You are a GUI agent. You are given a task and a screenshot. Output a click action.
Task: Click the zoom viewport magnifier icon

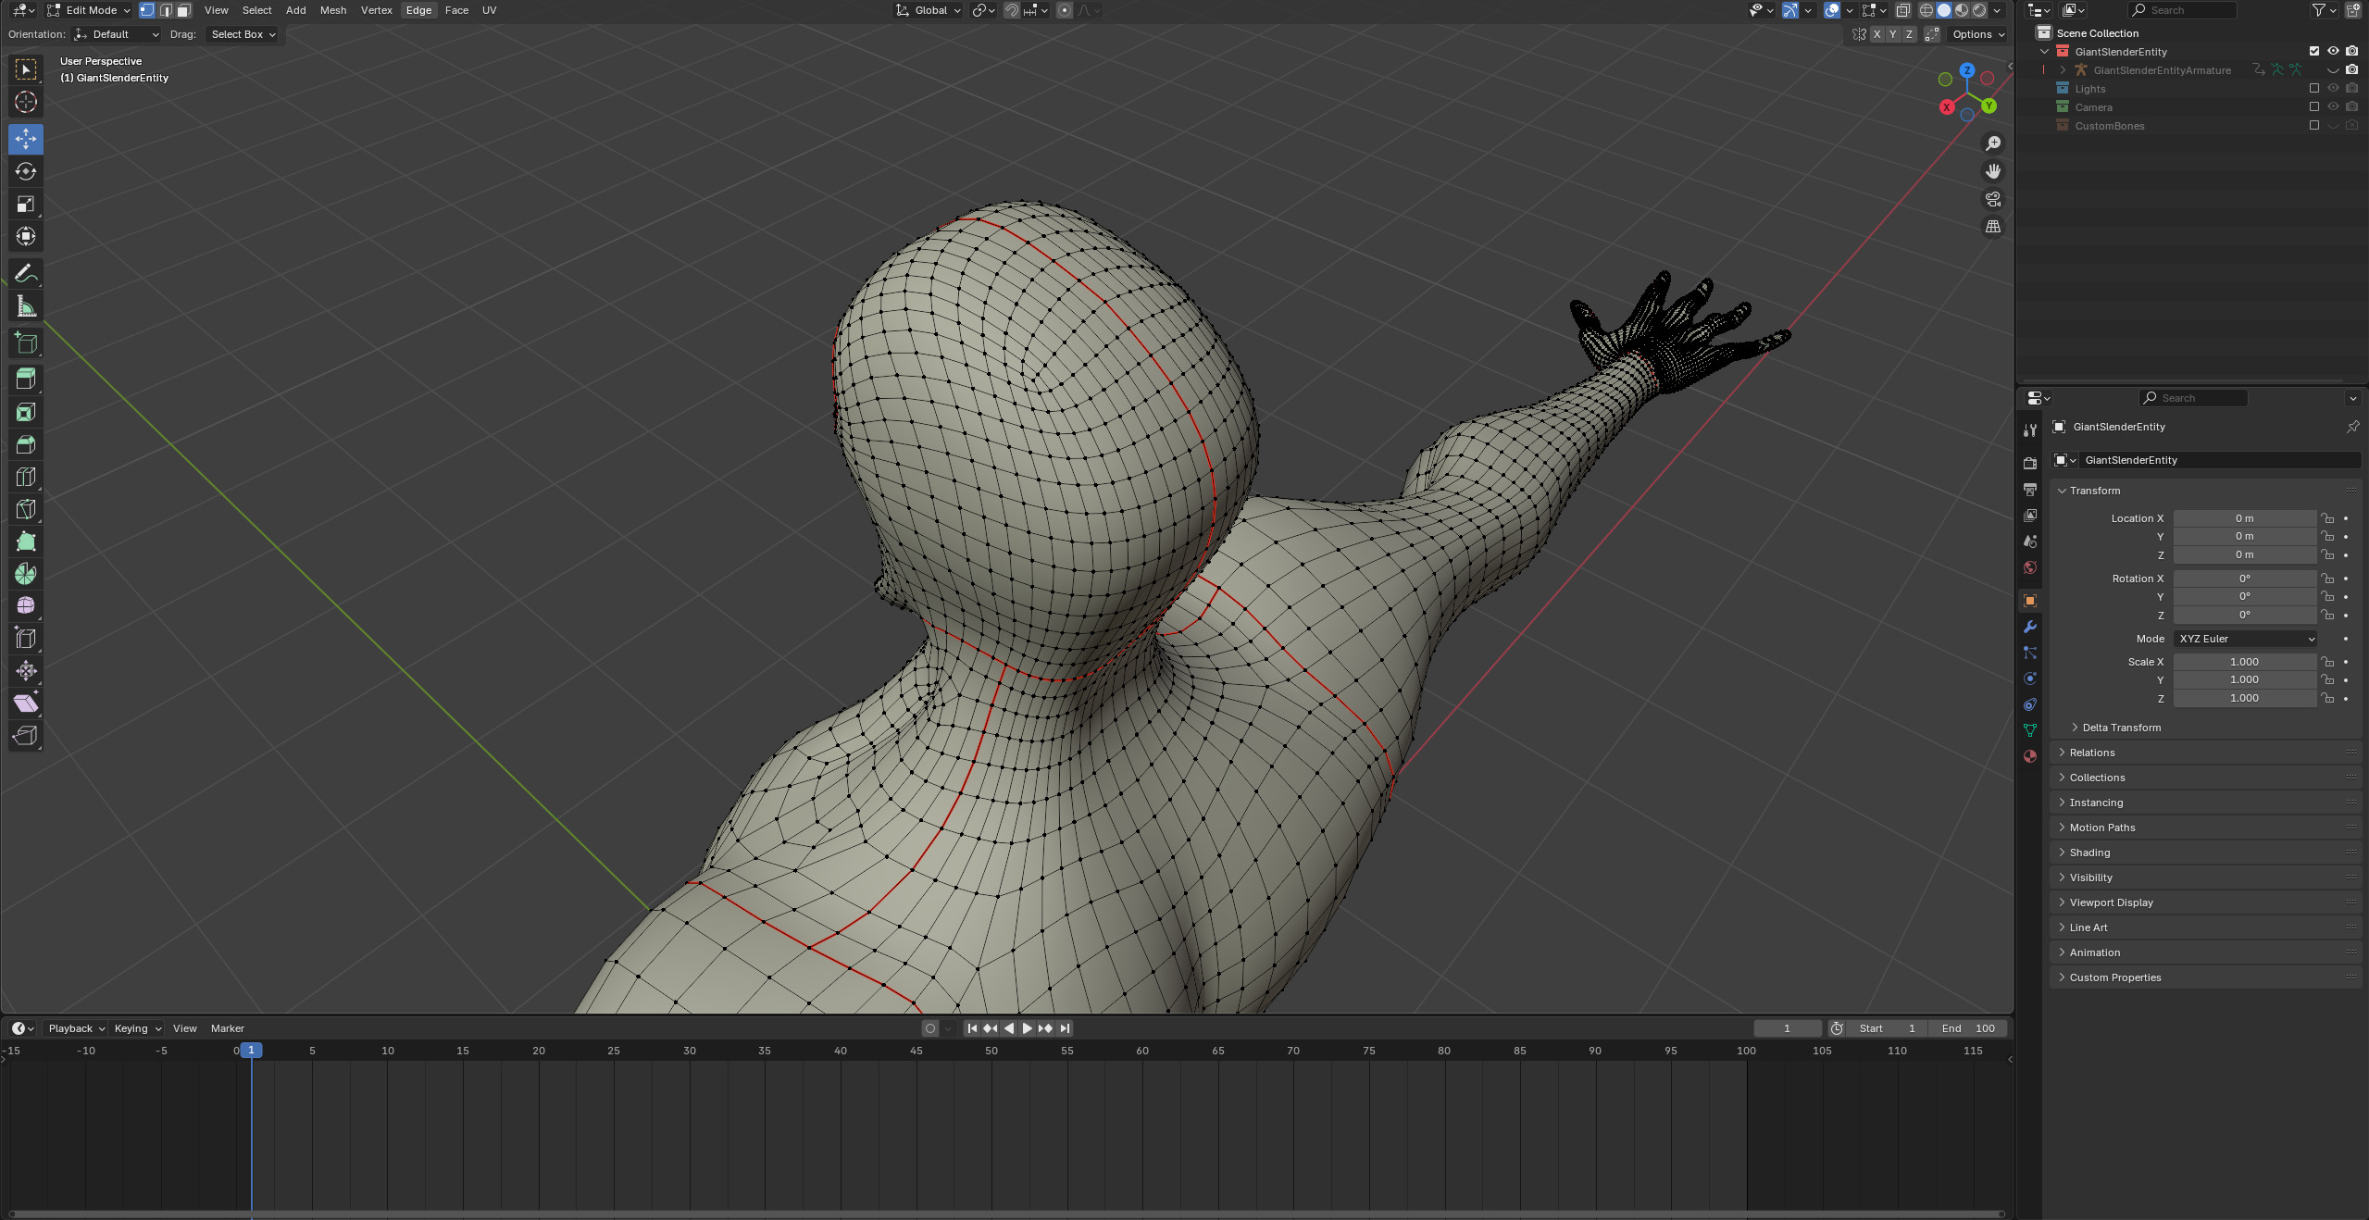coord(1993,143)
